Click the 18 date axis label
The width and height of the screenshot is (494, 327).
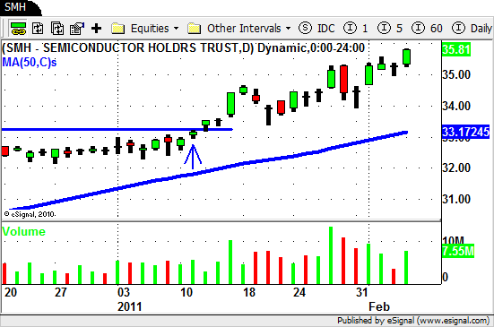[x=249, y=292]
